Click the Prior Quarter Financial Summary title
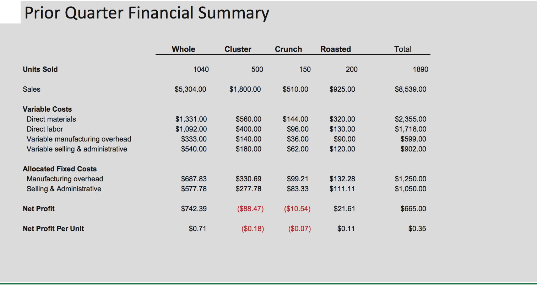Screen dimensions: 537x288 147,13
